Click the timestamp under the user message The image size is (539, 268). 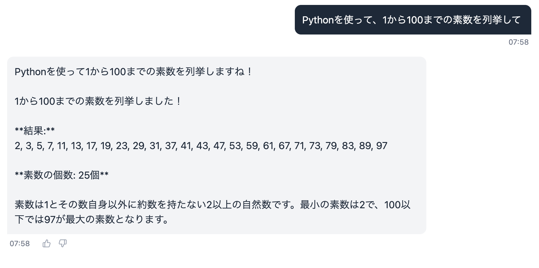518,42
